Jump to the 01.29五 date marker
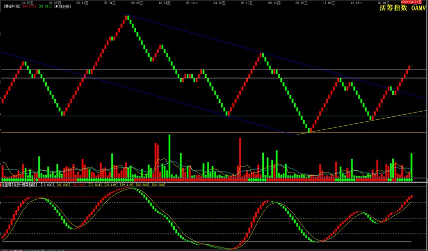Viewport: 428px width, 251px height. tap(27, 3)
